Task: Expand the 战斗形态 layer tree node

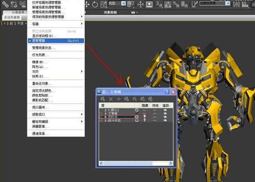Action: (x=101, y=121)
